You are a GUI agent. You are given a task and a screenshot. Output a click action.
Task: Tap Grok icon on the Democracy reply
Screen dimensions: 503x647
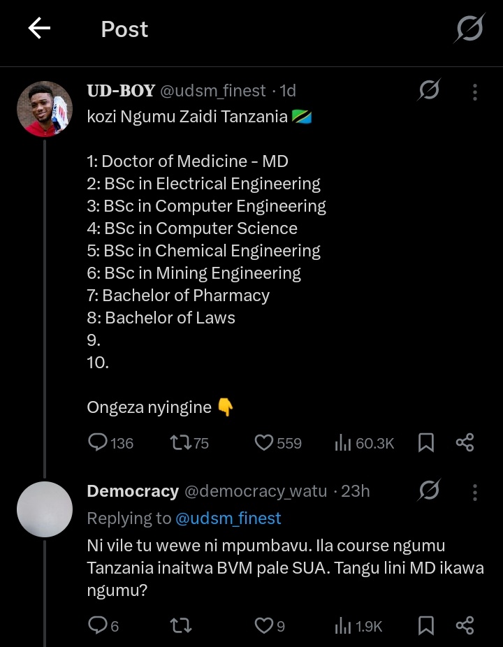click(429, 490)
